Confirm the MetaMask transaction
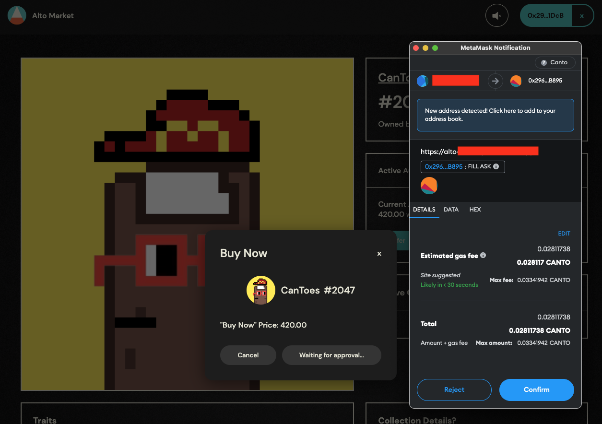Image resolution: width=602 pixels, height=424 pixels. (536, 389)
